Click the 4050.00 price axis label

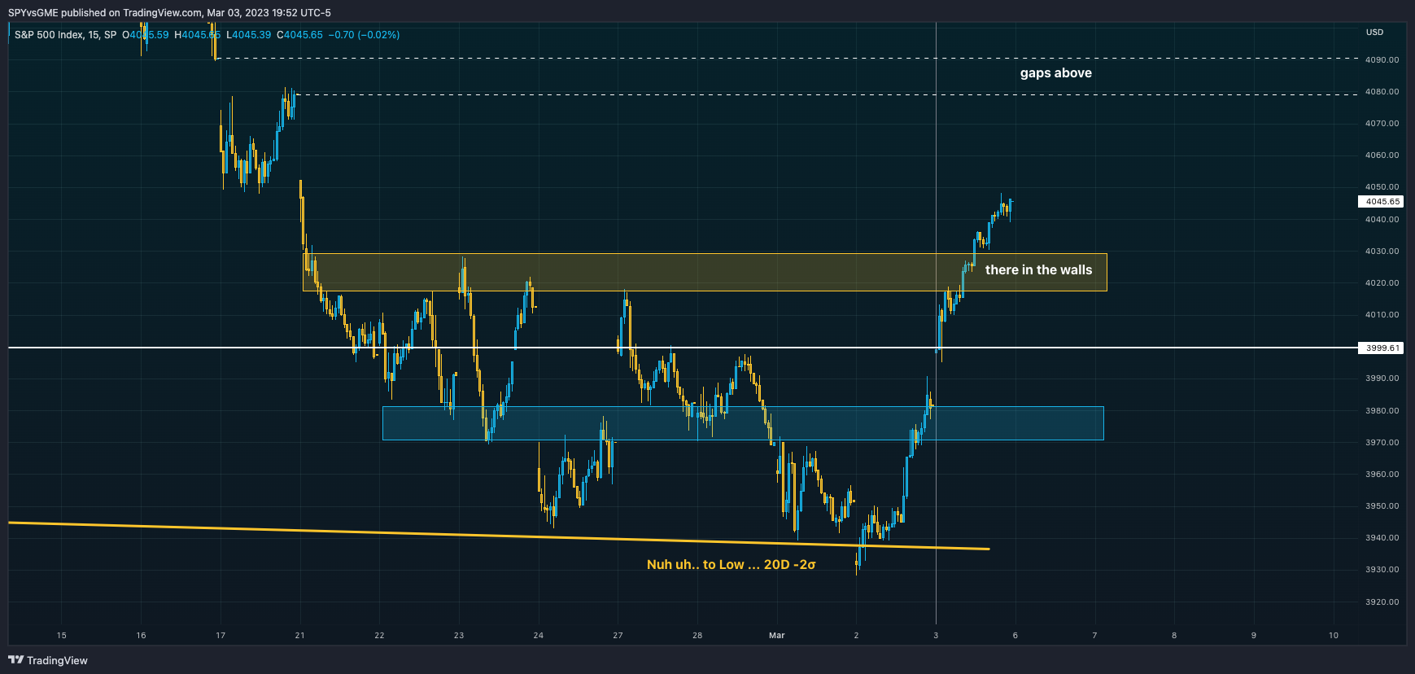[1382, 187]
